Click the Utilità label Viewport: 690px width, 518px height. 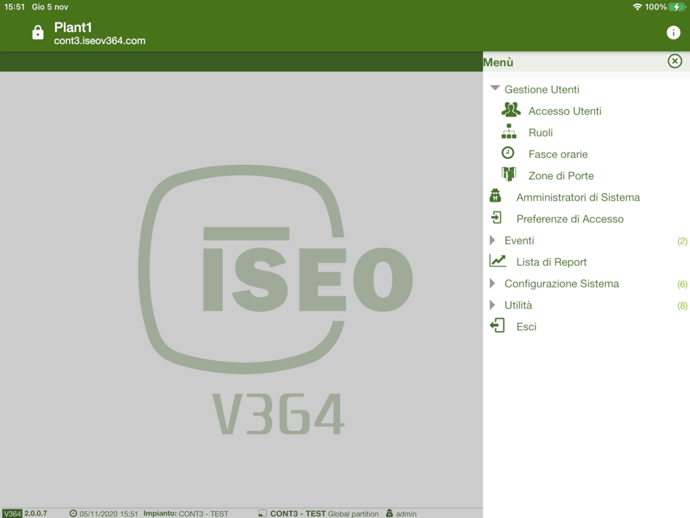tap(518, 305)
